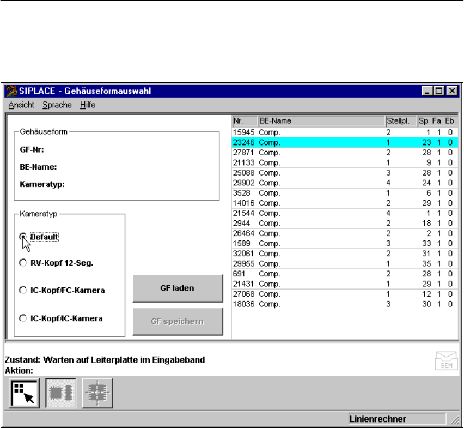
Task: Pick the IC-Kopf/IC-Kamera radio option
Action: tap(23, 318)
